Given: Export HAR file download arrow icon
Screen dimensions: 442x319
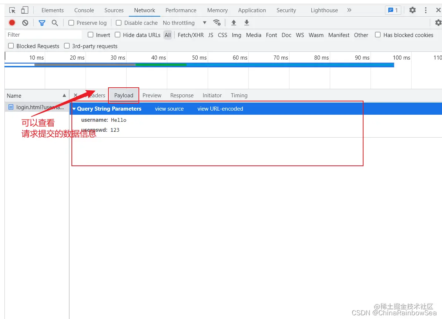Looking at the screenshot, I should click(x=247, y=23).
